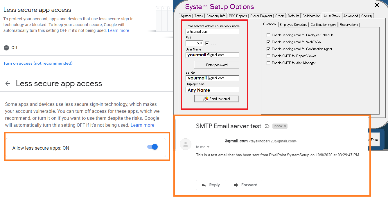The width and height of the screenshot is (388, 203).
Task: Go to the Preset Payment tab
Action: (261, 16)
